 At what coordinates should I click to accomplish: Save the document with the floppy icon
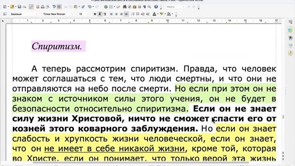19,7
